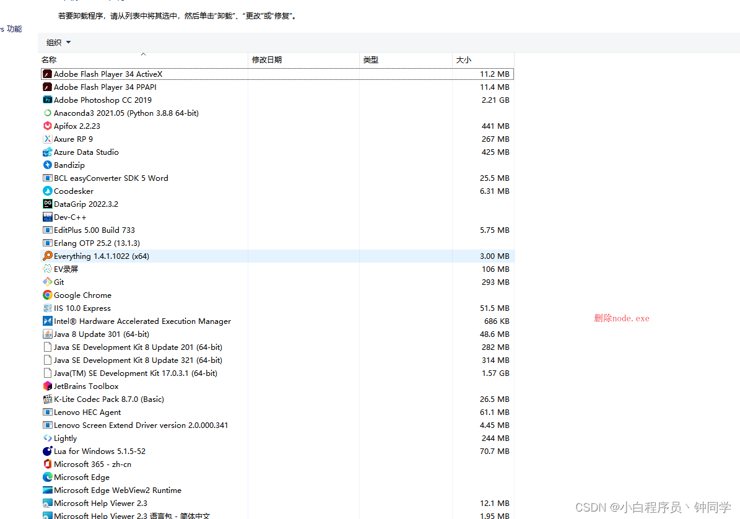Select Erlang OTP 25.2 (13.1.3) entry

[277, 243]
